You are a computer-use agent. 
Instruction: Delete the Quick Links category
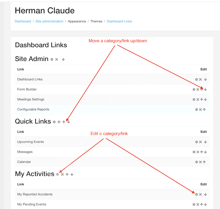pos(59,122)
